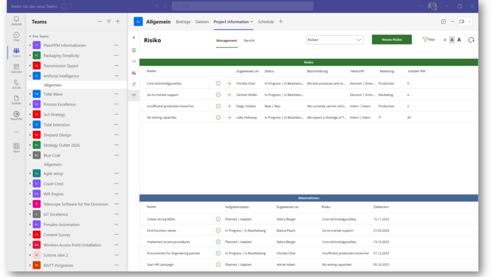Viewport: 492px width, 277px height.
Task: Select the smallest font size A
Action: click(445, 40)
